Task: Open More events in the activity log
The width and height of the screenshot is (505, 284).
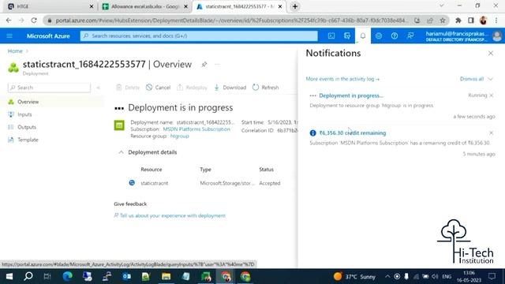Action: coord(342,79)
